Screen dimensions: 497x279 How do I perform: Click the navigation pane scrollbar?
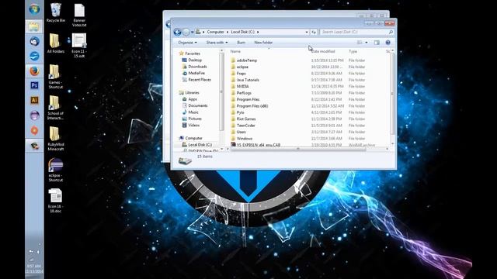point(221,91)
